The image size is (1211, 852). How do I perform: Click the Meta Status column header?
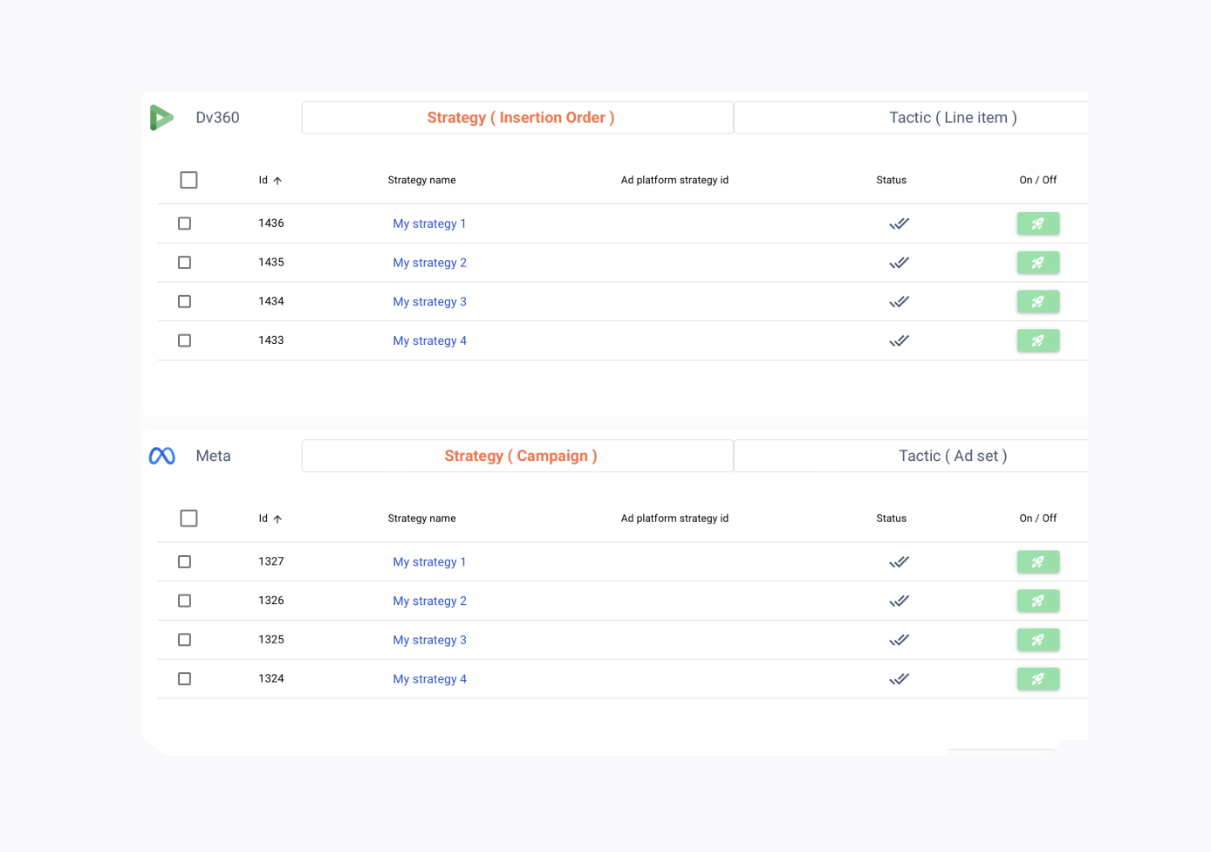coord(891,519)
